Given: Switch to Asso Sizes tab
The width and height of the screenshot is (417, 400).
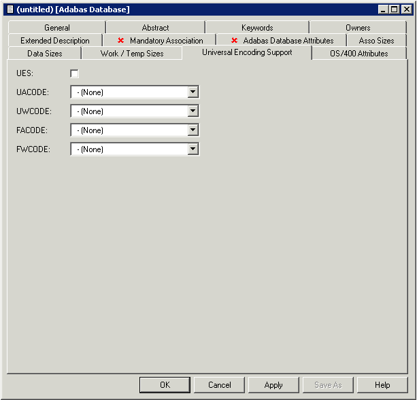Looking at the screenshot, I should click(376, 41).
